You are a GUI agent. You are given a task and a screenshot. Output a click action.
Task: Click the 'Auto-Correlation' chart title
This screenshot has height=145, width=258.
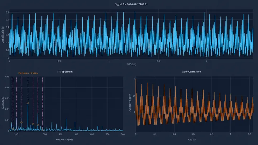(x=191, y=72)
